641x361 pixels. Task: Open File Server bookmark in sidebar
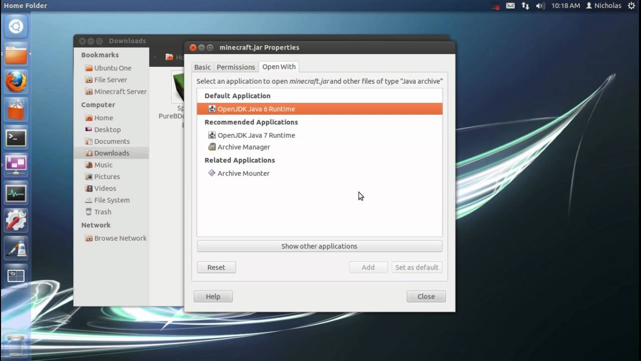tap(111, 80)
